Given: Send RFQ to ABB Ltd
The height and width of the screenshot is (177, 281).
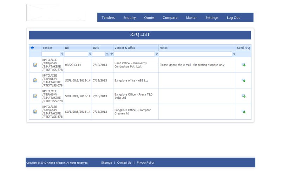Looking at the screenshot, I should pyautogui.click(x=243, y=80).
